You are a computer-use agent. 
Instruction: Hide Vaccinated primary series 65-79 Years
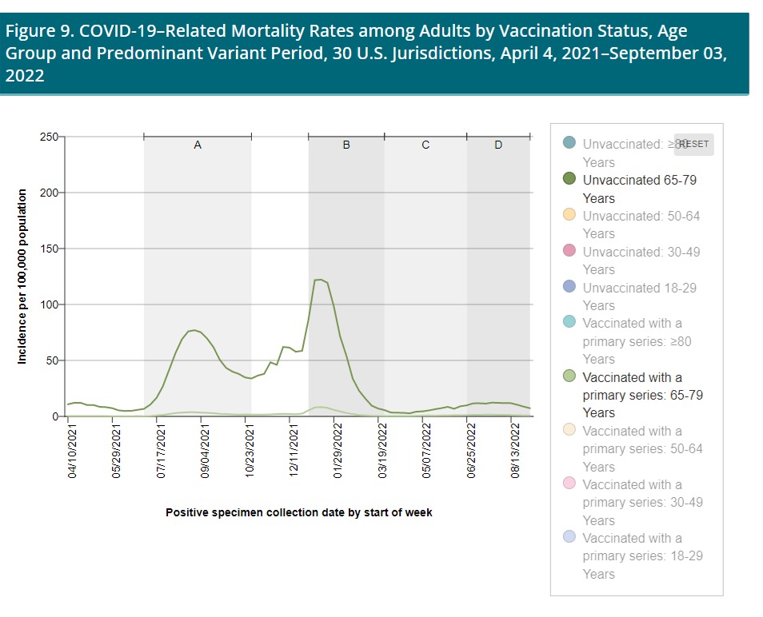click(569, 376)
